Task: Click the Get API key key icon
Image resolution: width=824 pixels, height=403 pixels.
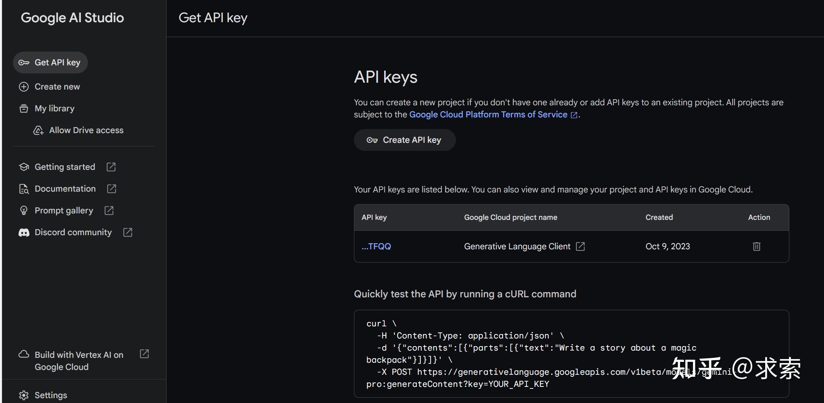Action: [x=23, y=63]
